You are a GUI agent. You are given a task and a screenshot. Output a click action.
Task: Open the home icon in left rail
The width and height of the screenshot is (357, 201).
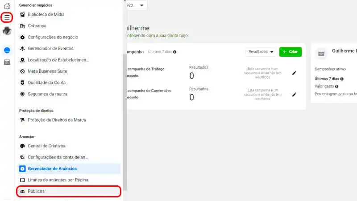7,6
